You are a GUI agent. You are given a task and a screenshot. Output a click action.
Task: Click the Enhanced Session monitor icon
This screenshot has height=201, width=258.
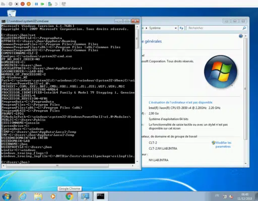(x=63, y=4)
